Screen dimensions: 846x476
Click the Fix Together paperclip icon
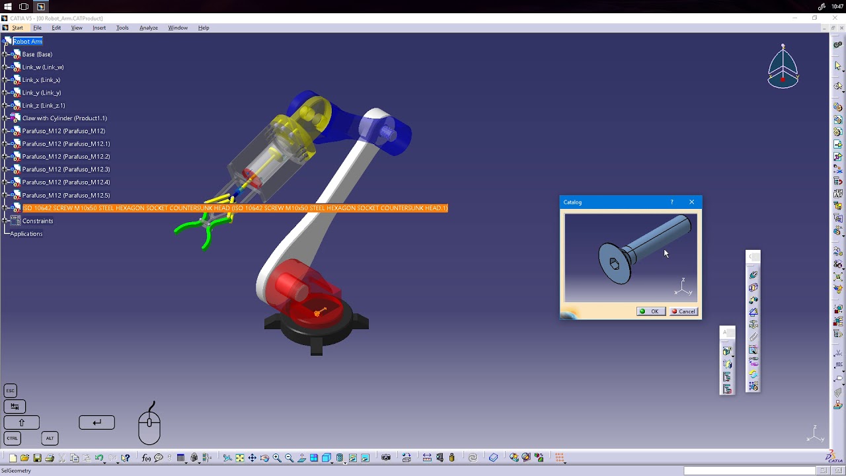click(753, 337)
